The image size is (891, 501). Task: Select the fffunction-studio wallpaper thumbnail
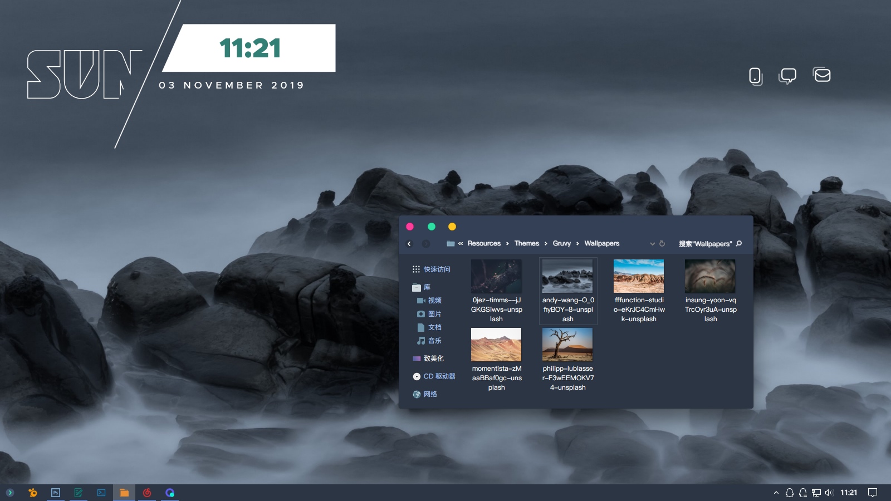(x=639, y=276)
